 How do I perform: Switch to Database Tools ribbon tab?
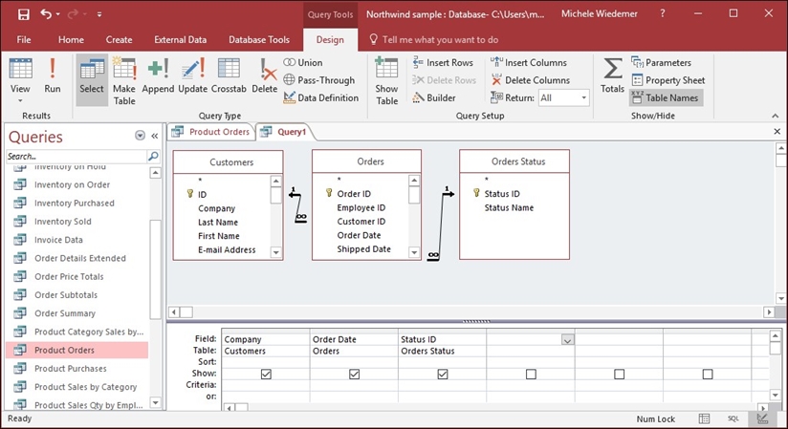[259, 40]
